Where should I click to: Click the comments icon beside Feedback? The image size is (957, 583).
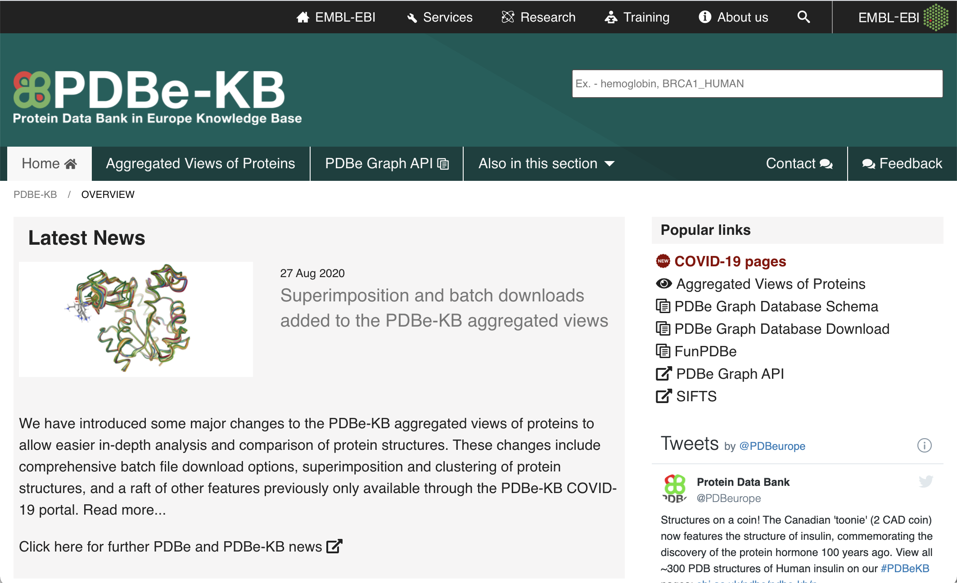tap(868, 164)
